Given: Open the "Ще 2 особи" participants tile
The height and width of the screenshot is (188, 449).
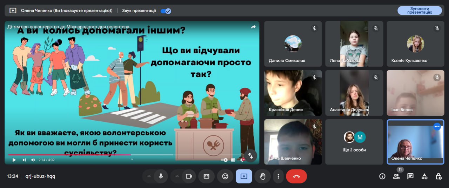Looking at the screenshot, I should [355, 142].
